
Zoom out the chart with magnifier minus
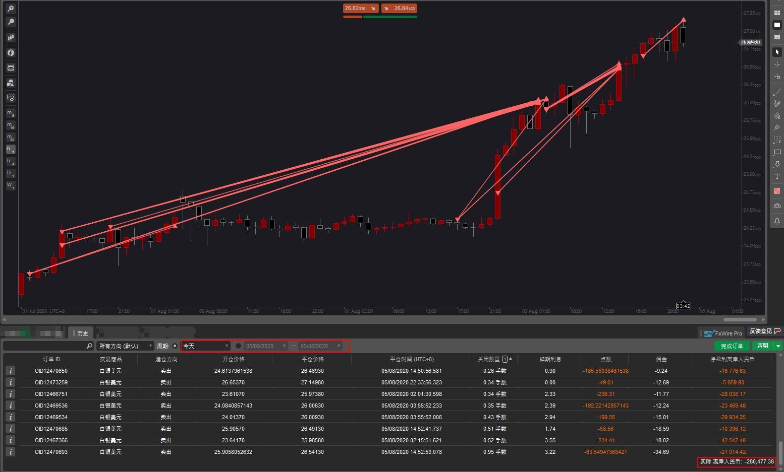[x=11, y=22]
